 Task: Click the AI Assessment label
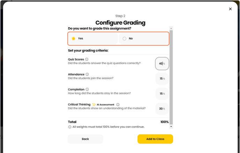pos(105,104)
